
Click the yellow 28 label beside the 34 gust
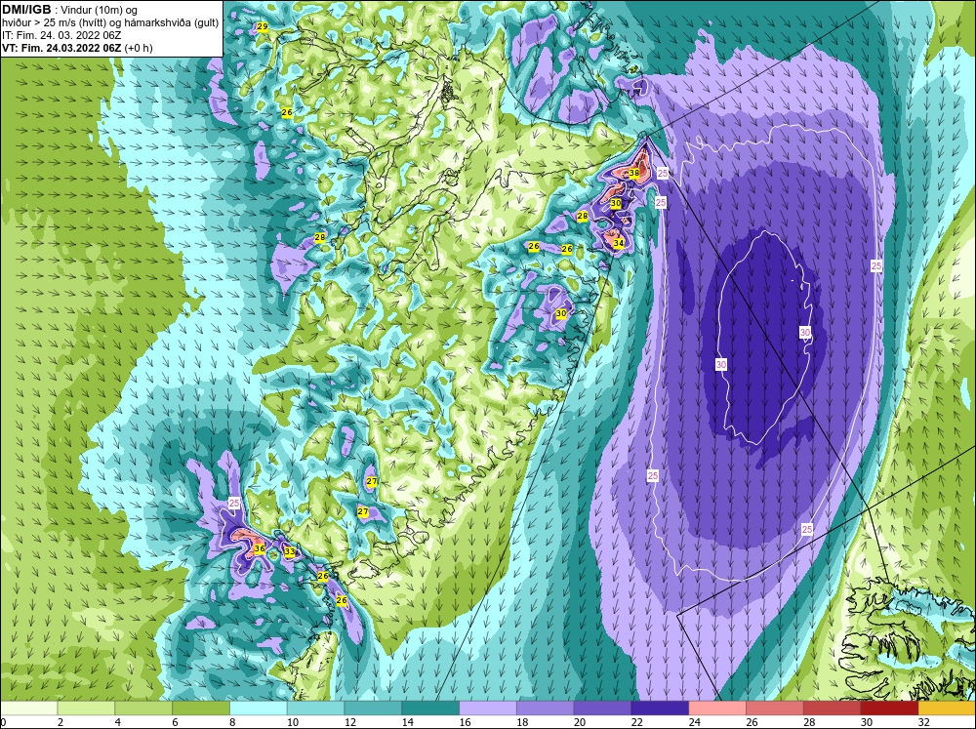coord(583,216)
